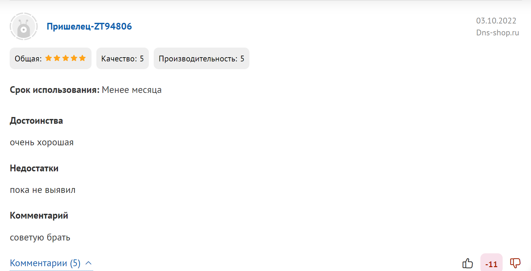Viewport: 531px width, 271px height.
Task: Click the Недостатки section heading
Action: coord(34,168)
